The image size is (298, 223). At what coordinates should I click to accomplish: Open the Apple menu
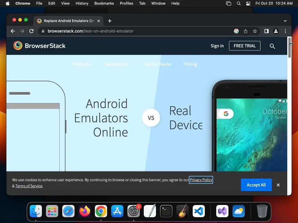click(x=8, y=3)
